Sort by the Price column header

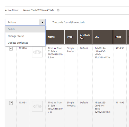(x=120, y=37)
